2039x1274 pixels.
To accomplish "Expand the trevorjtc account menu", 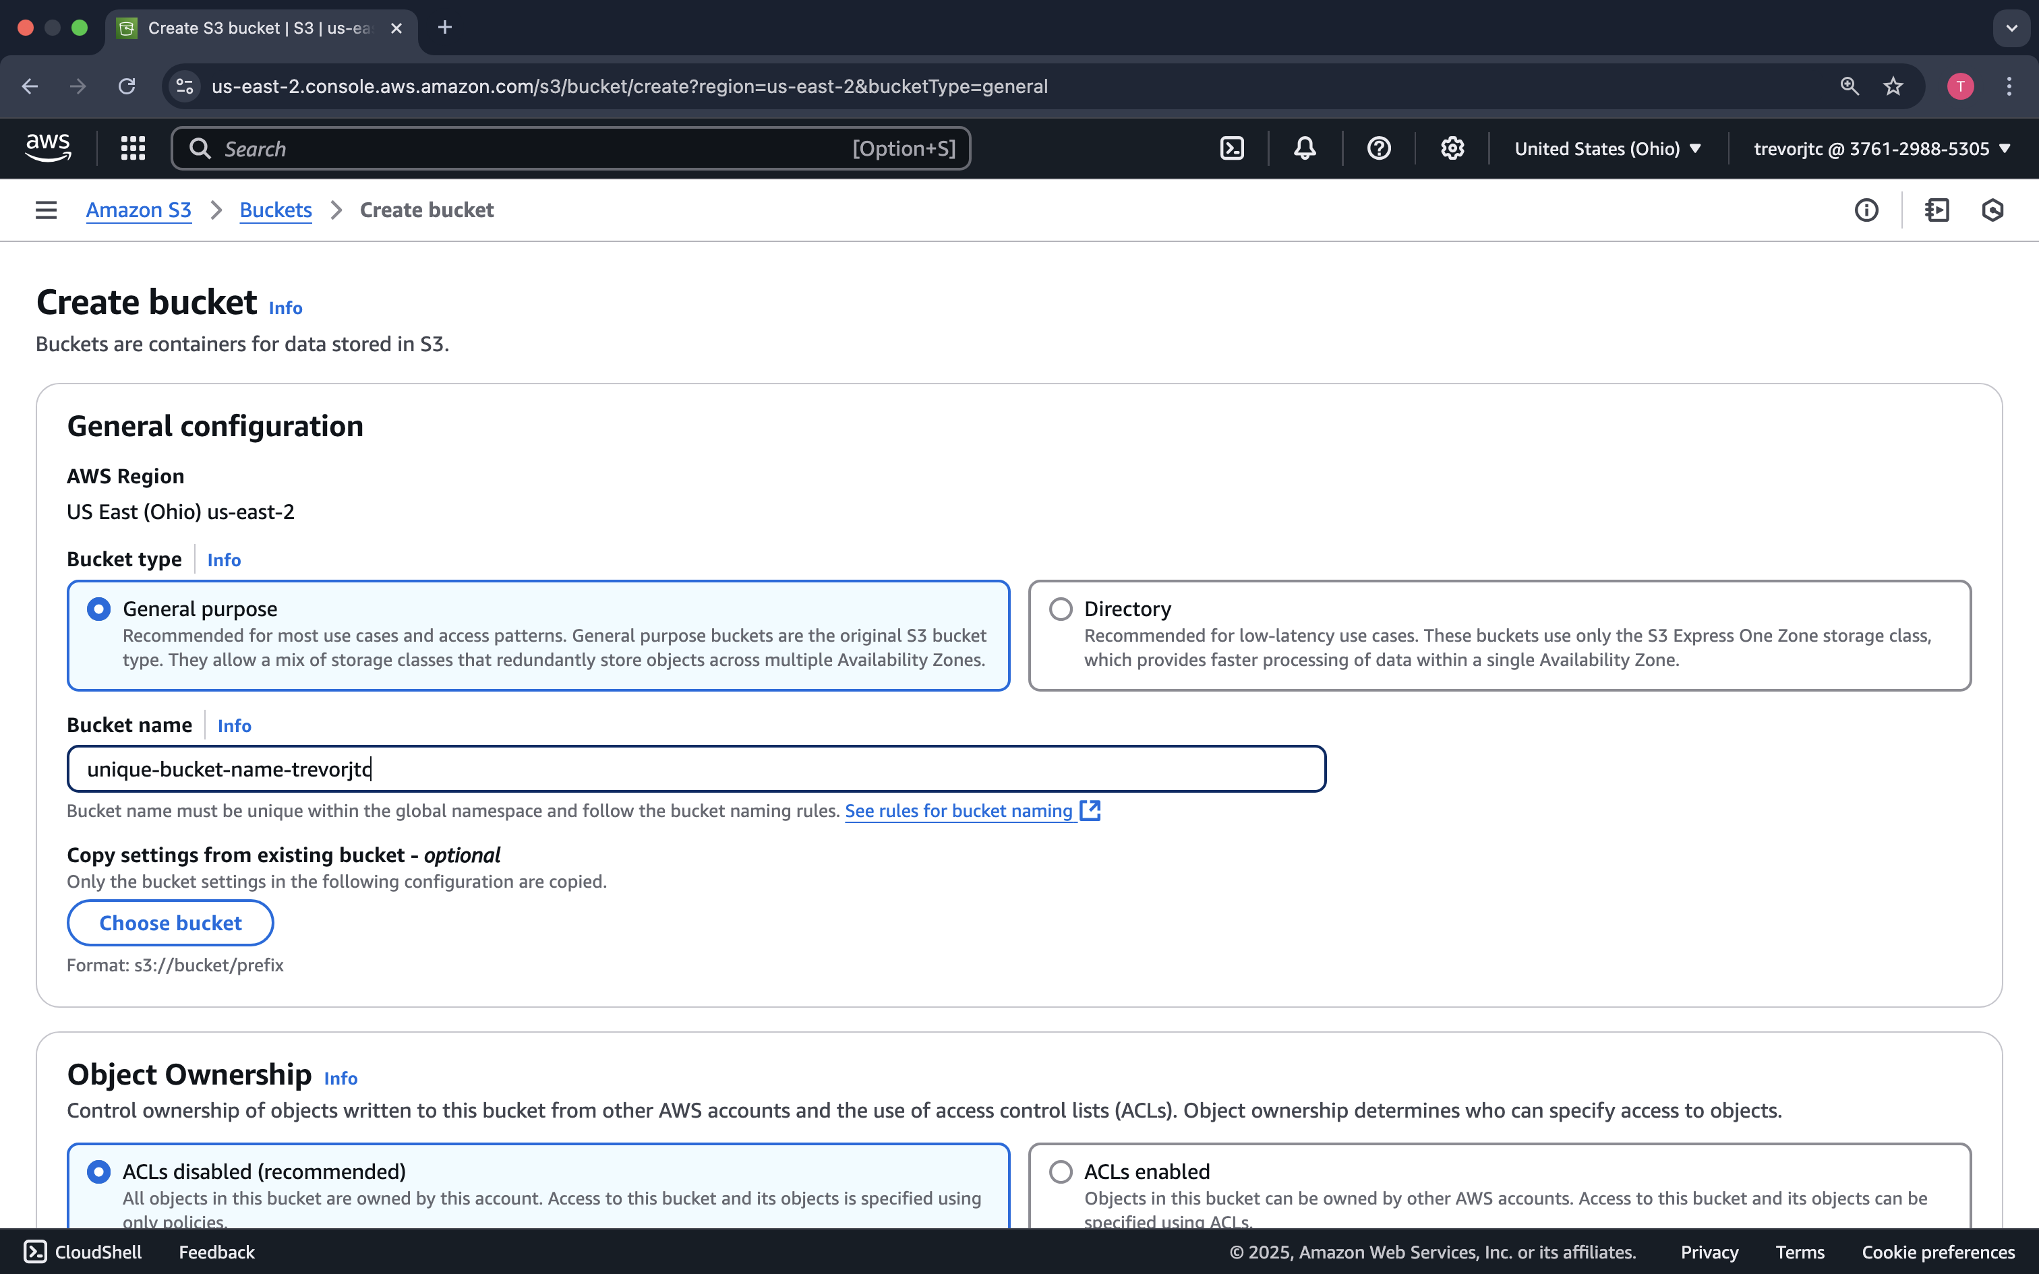I will pyautogui.click(x=1881, y=148).
